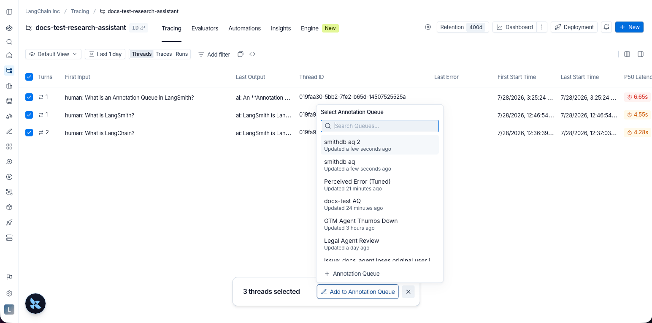This screenshot has height=323, width=652.
Task: Uncheck the 'What is LangChain?' row checkbox
Action: 29,133
